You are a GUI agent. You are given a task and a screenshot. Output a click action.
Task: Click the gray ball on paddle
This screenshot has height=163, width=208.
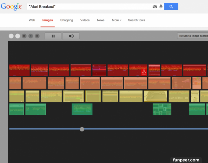pyautogui.click(x=82, y=129)
